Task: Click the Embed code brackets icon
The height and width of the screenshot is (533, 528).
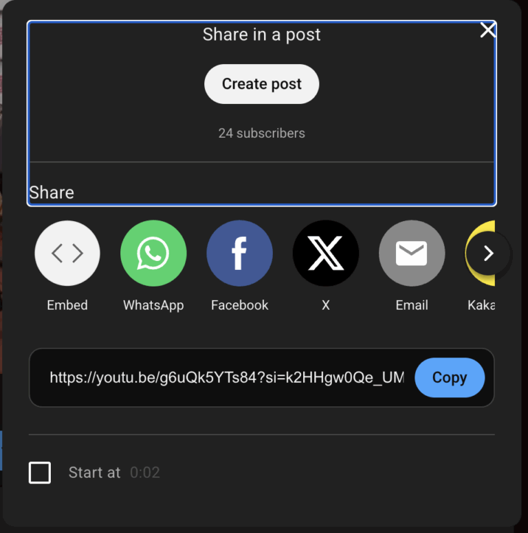Action: tap(67, 253)
